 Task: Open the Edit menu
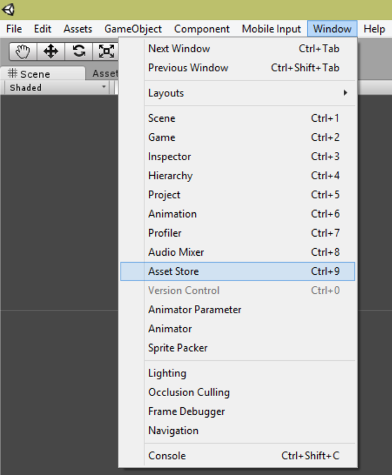pyautogui.click(x=42, y=29)
